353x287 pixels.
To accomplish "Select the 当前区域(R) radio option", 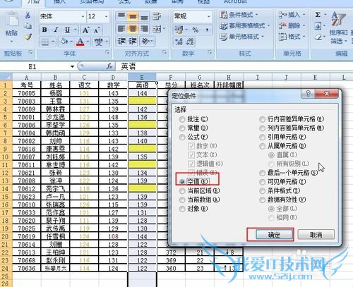I will click(182, 191).
